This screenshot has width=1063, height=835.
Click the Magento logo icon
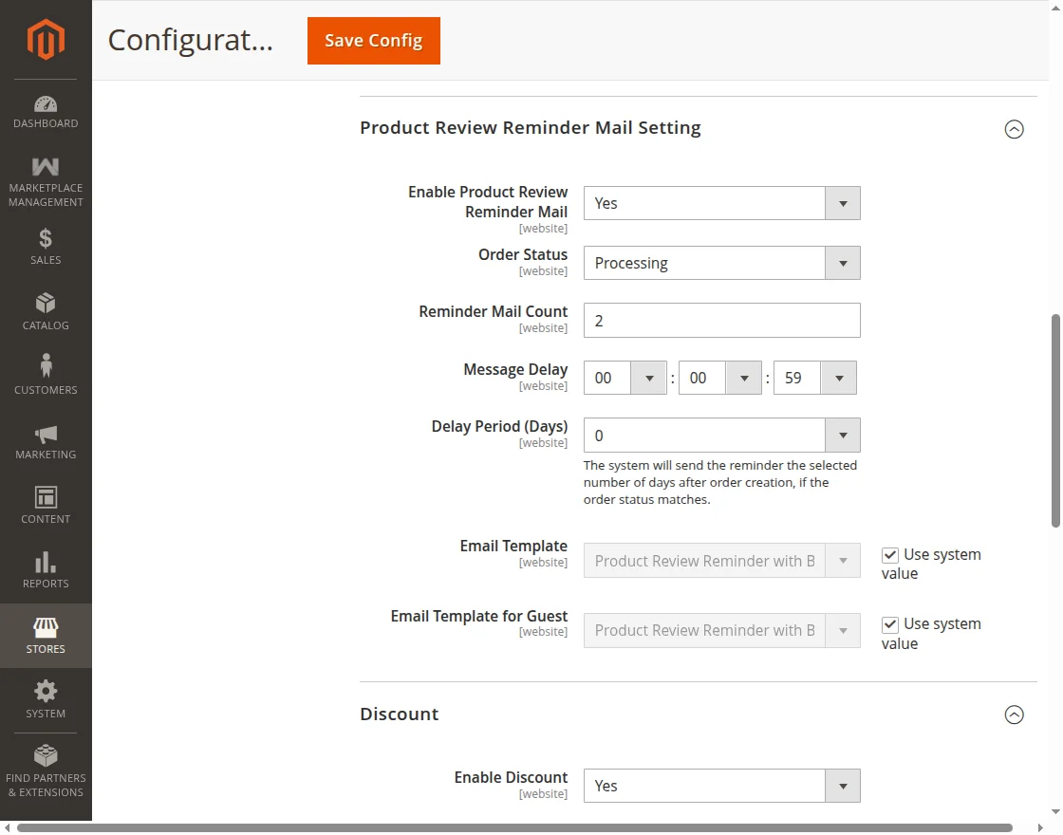(46, 39)
